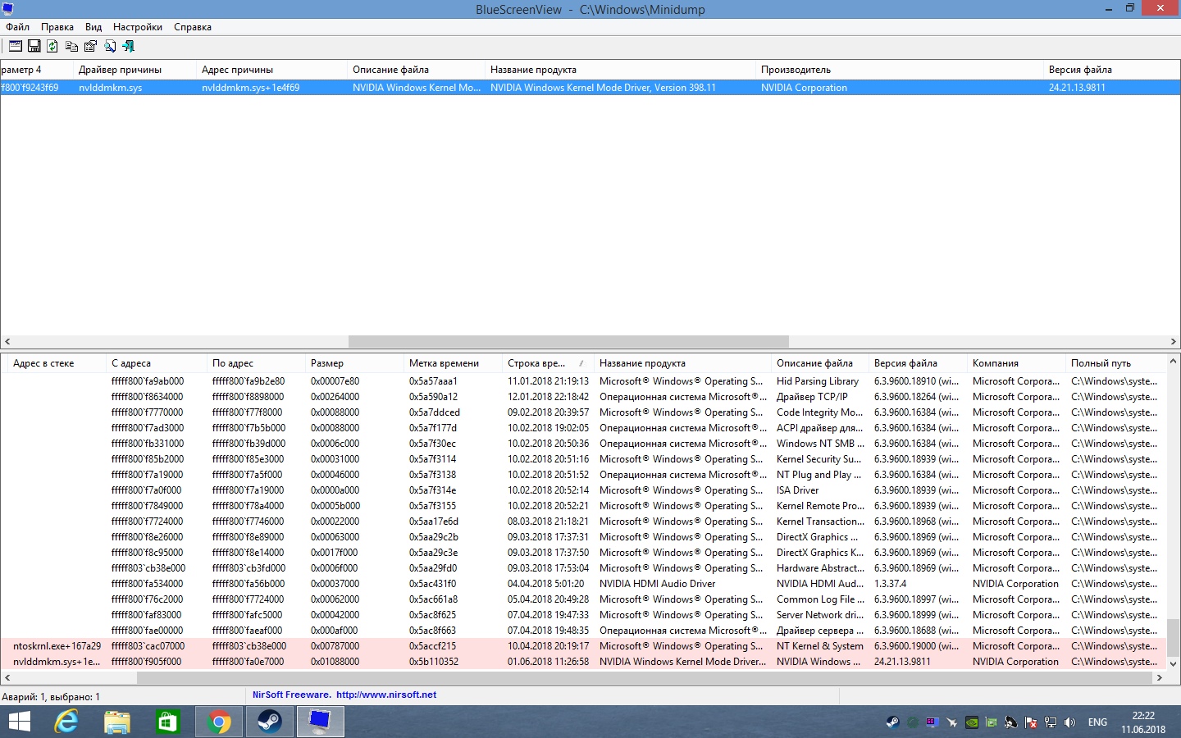1181x738 pixels.
Task: Select the 'Hid Parsing Library' row
Action: (x=582, y=381)
